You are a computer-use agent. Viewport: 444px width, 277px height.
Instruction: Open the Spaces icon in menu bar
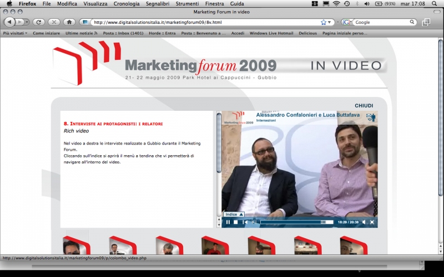pos(315,4)
